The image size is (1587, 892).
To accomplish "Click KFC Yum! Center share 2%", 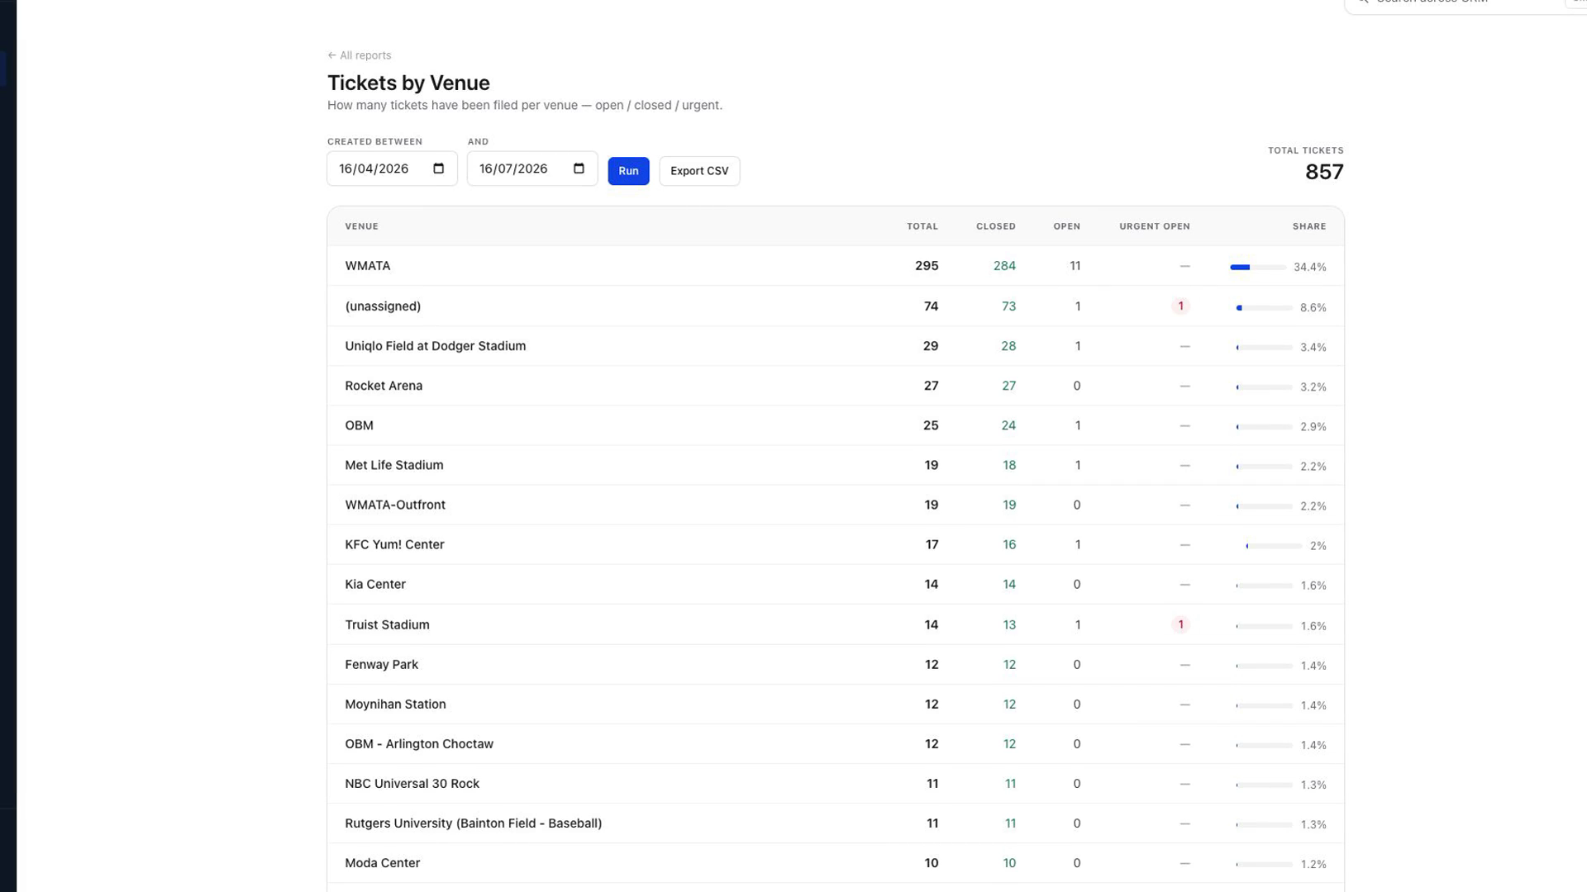I will coord(1318,546).
